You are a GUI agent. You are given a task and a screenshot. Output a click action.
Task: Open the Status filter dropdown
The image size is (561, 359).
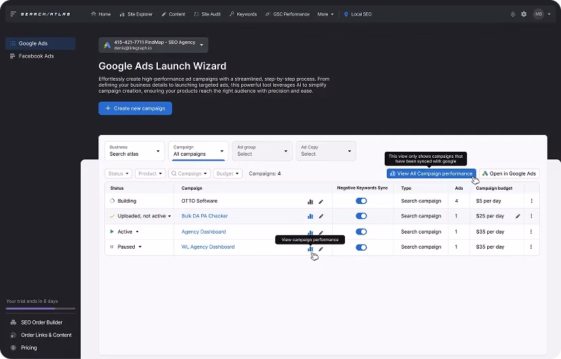pyautogui.click(x=119, y=173)
